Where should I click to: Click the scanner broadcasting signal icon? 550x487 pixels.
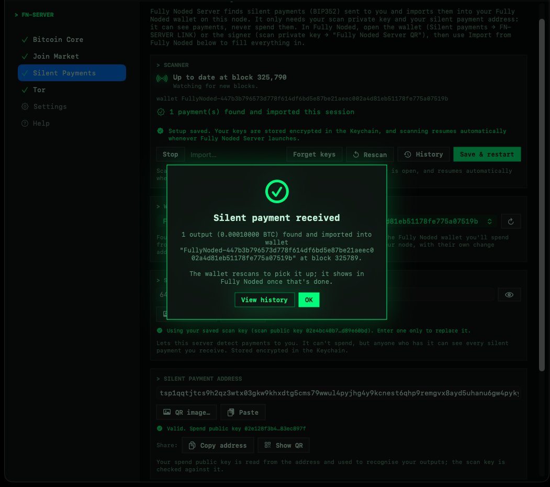coord(162,79)
